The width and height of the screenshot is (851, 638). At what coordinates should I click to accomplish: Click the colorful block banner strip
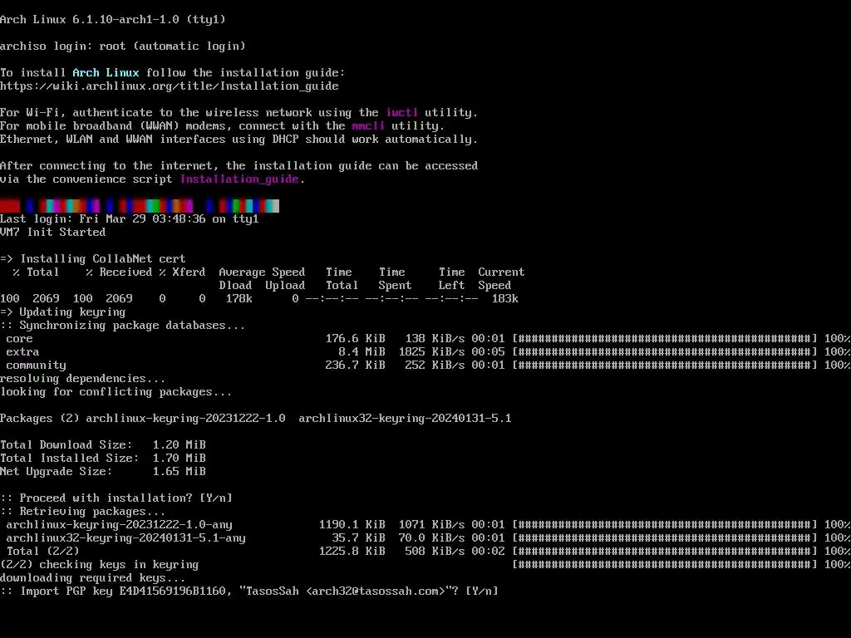coord(140,206)
